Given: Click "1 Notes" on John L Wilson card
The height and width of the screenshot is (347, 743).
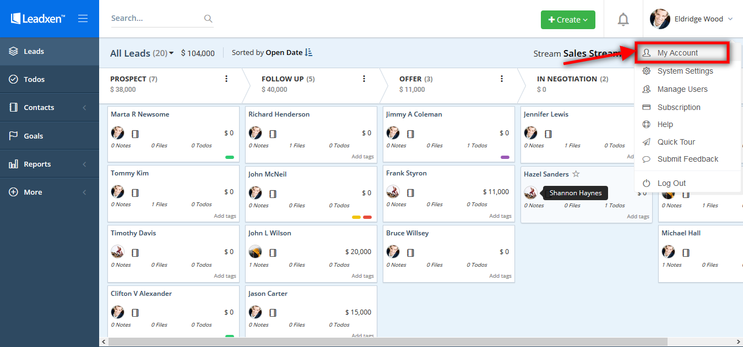Looking at the screenshot, I should [258, 265].
